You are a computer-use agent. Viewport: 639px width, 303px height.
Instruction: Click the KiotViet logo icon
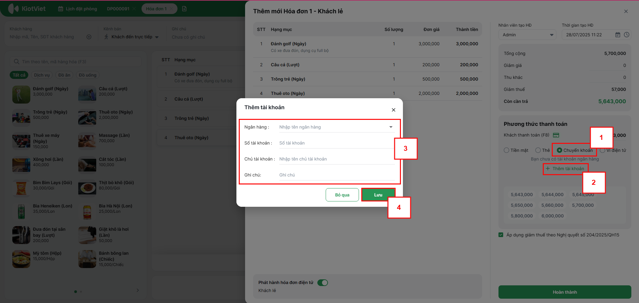tap(13, 9)
